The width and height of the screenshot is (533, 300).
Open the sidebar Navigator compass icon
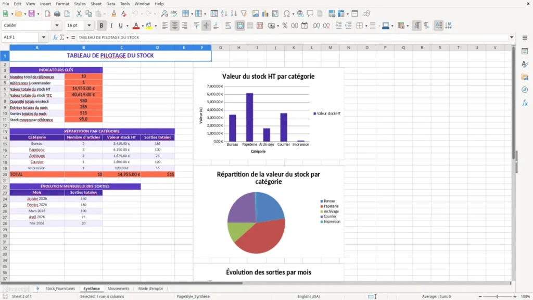click(x=525, y=90)
